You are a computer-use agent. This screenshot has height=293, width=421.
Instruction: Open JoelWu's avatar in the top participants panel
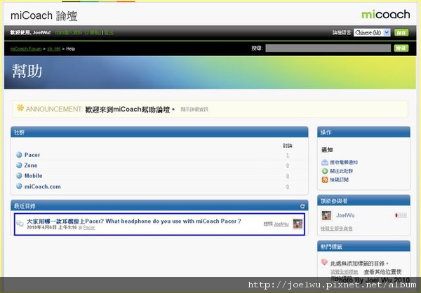pyautogui.click(x=326, y=215)
